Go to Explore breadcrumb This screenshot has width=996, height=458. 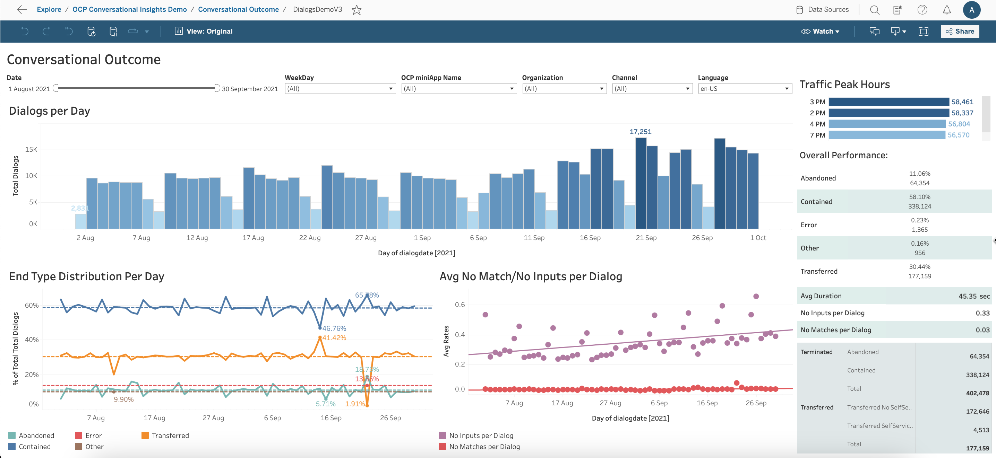[49, 9]
